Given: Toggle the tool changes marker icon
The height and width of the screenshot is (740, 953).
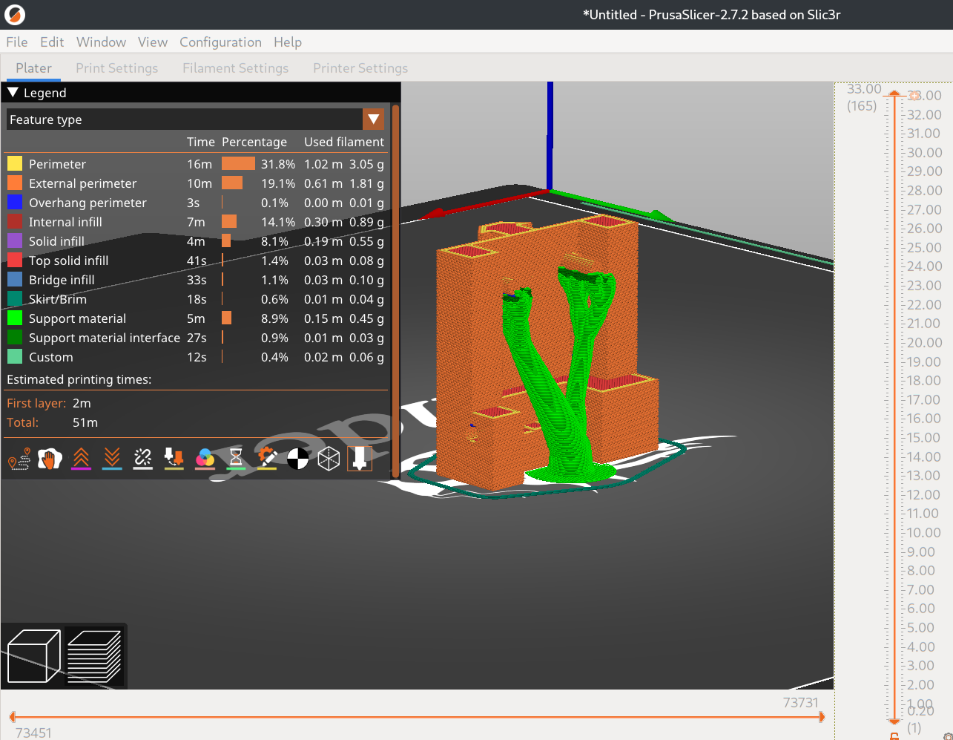Looking at the screenshot, I should (x=174, y=459).
